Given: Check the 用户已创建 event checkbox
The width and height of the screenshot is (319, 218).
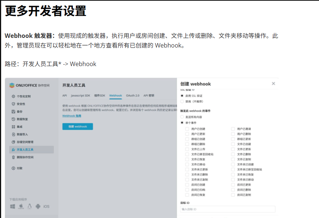Looking at the screenshot, I should coord(187,129).
